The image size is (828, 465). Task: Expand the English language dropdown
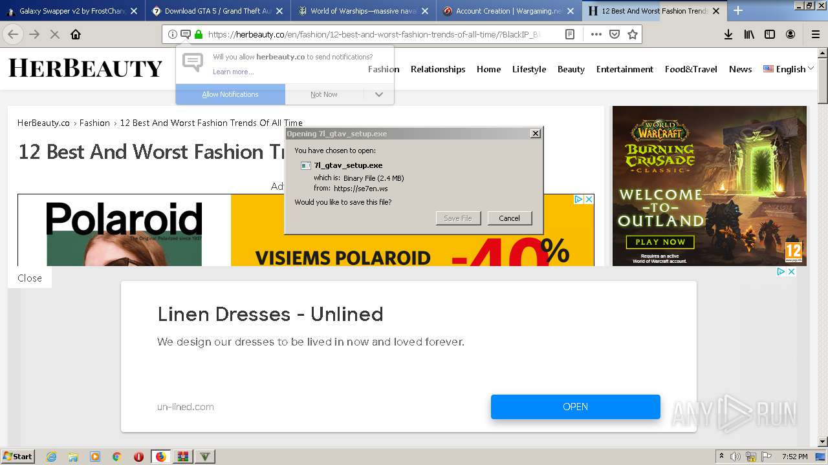[x=789, y=69]
